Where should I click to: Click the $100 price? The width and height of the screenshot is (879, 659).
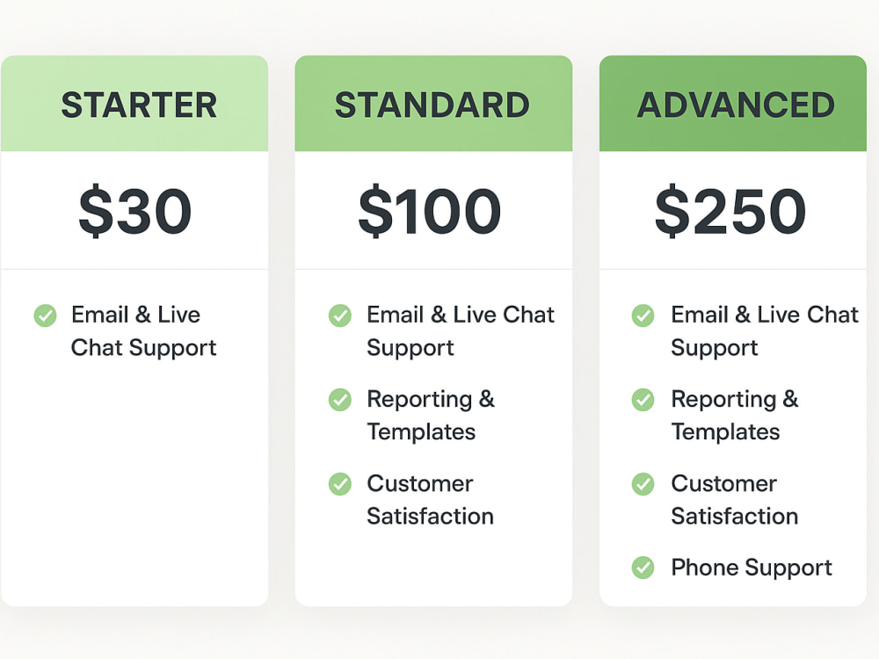(x=430, y=211)
